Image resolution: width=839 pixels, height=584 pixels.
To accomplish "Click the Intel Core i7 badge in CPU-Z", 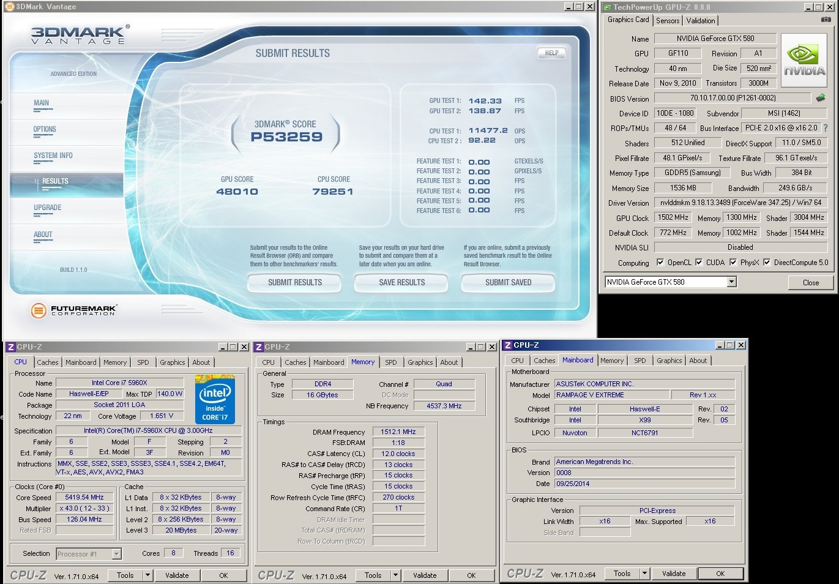I will pyautogui.click(x=215, y=400).
